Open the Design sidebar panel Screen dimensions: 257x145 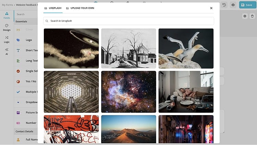coord(7,27)
